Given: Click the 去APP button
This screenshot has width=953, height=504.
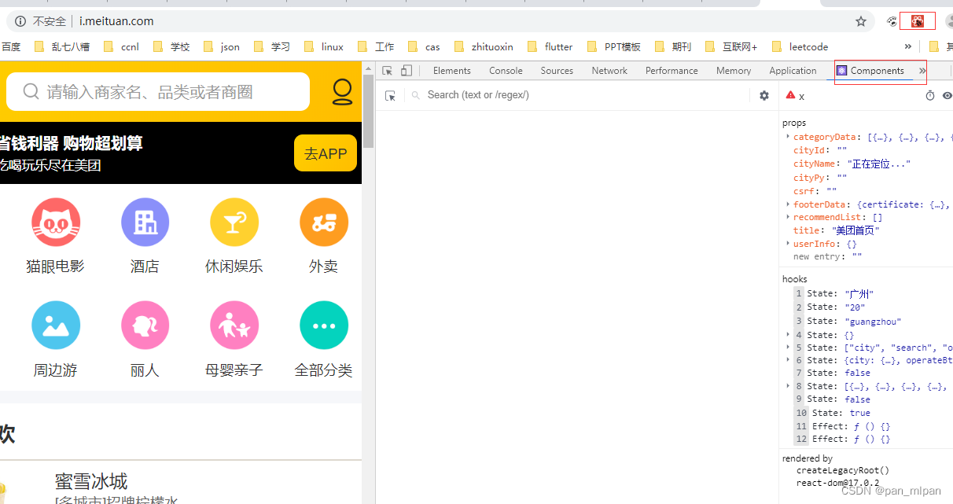Looking at the screenshot, I should click(326, 153).
